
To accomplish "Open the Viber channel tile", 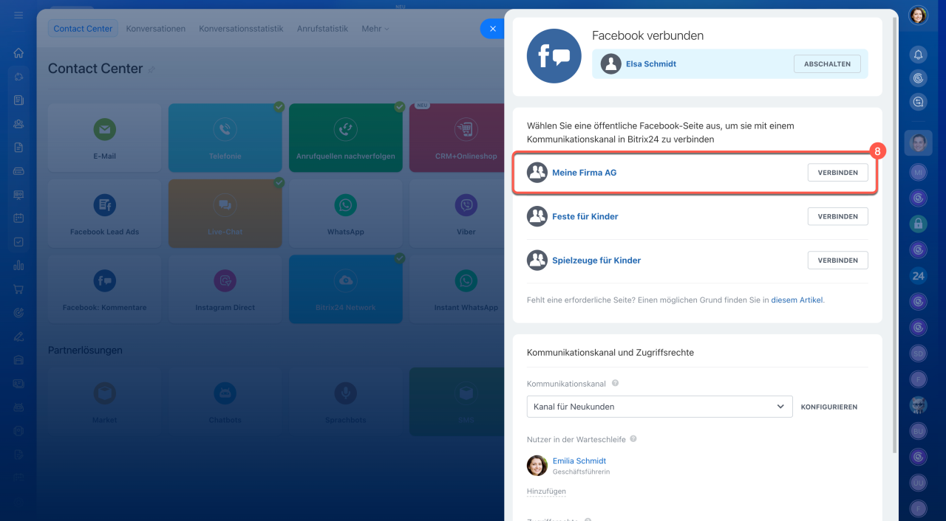I will tap(456, 213).
